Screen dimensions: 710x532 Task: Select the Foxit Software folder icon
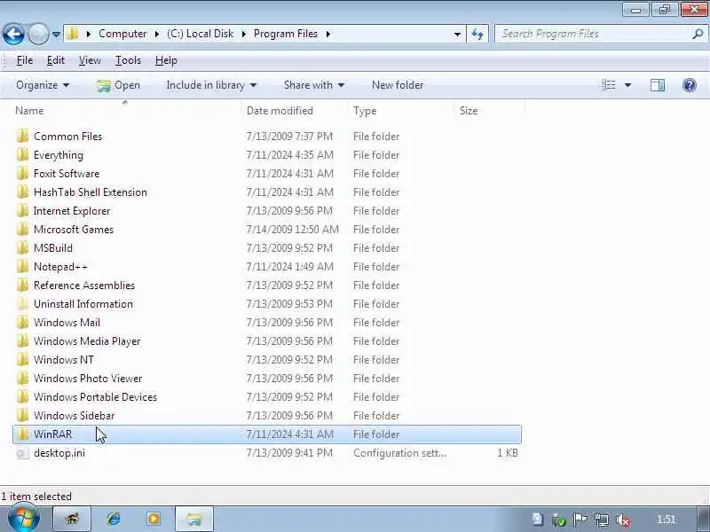tap(23, 173)
